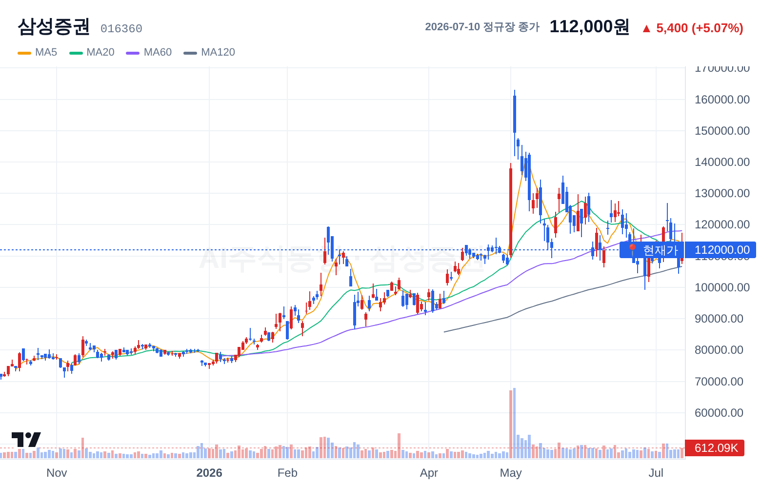Click the green MA20 color swatch

(x=76, y=53)
